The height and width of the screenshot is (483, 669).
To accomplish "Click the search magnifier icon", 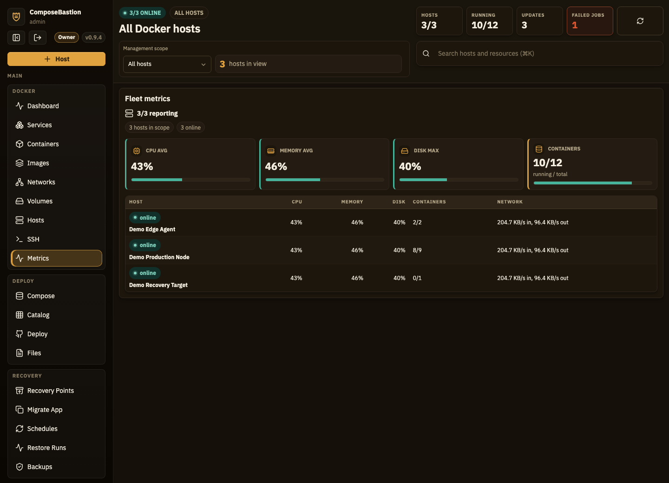I will point(426,53).
